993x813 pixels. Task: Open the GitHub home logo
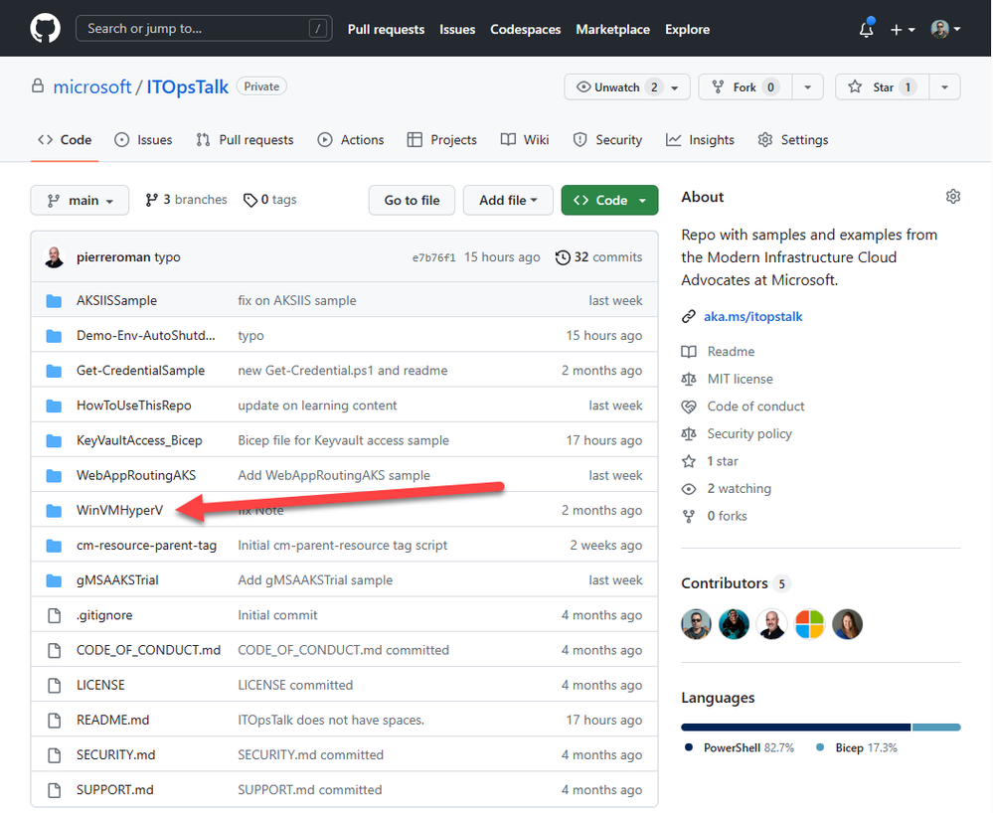pos(45,29)
